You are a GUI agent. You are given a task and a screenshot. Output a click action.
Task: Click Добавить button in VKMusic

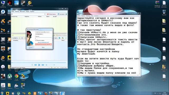tap(15, 38)
